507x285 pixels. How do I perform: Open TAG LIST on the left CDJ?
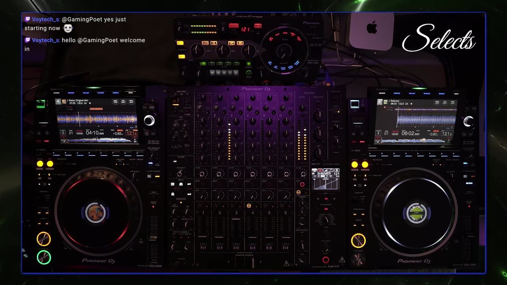86,93
